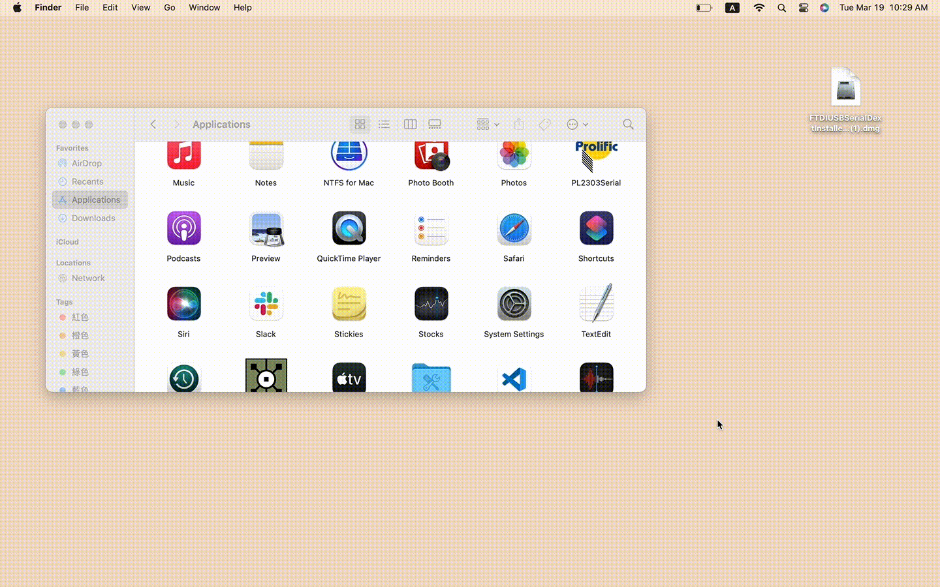The height and width of the screenshot is (587, 940).
Task: Open the Help menu
Action: click(x=243, y=8)
